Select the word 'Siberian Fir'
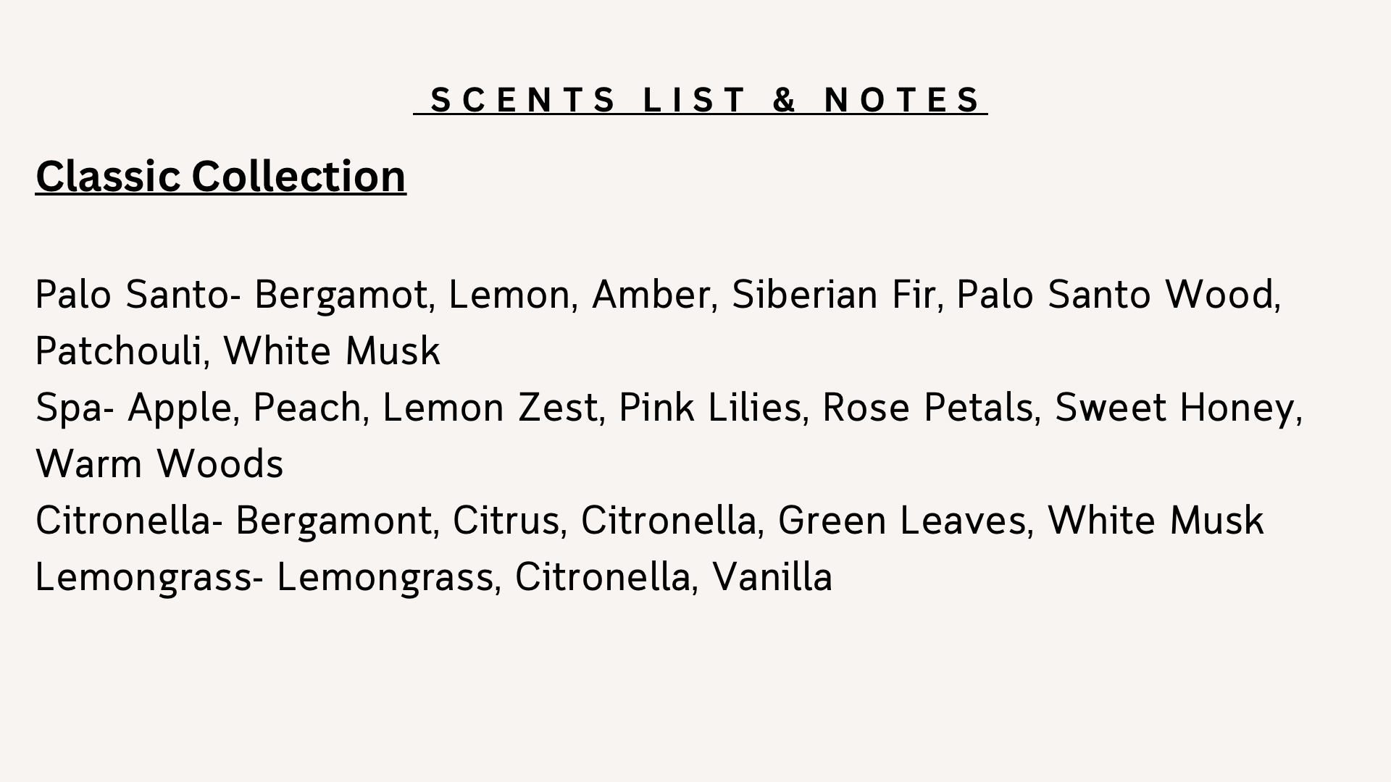The height and width of the screenshot is (782, 1391). [x=833, y=295]
